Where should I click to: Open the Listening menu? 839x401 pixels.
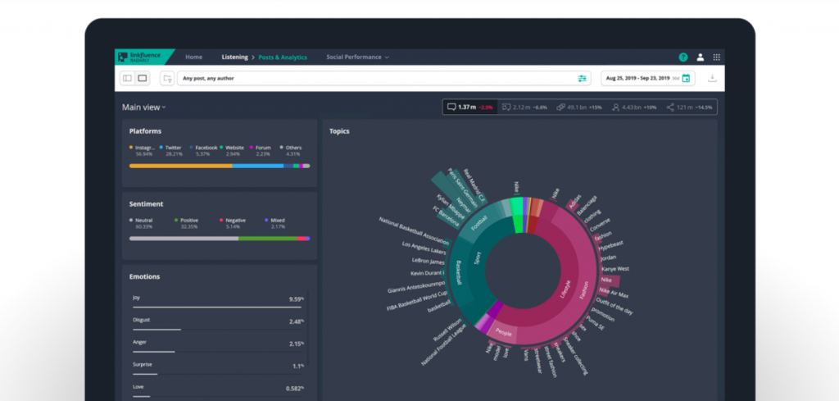click(235, 57)
